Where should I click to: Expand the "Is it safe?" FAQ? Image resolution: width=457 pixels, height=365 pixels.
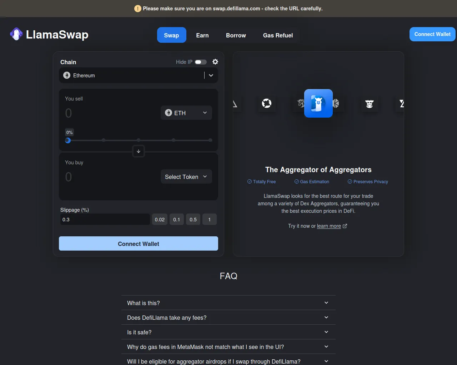(228, 332)
